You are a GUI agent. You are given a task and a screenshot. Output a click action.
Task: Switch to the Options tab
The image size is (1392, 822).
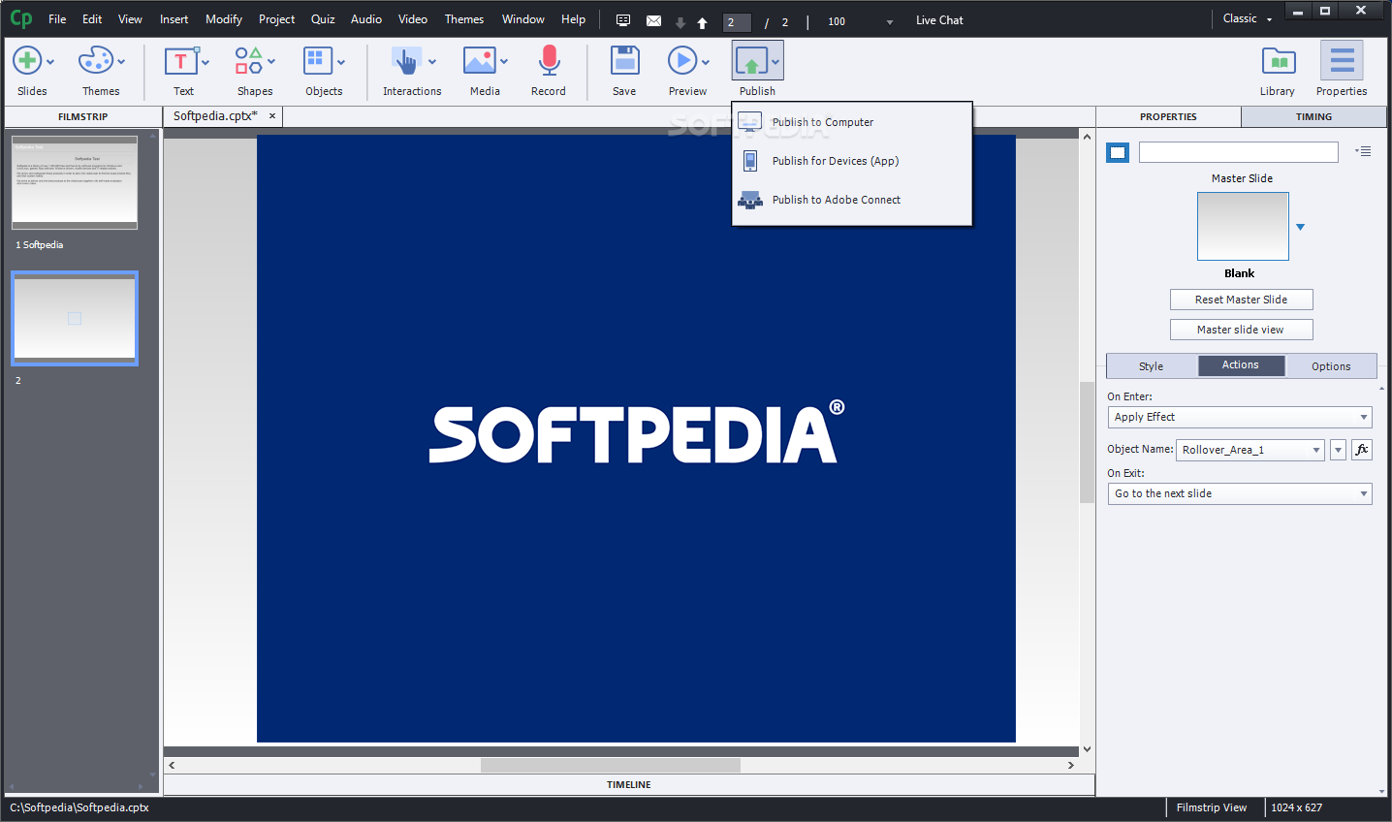(1331, 366)
